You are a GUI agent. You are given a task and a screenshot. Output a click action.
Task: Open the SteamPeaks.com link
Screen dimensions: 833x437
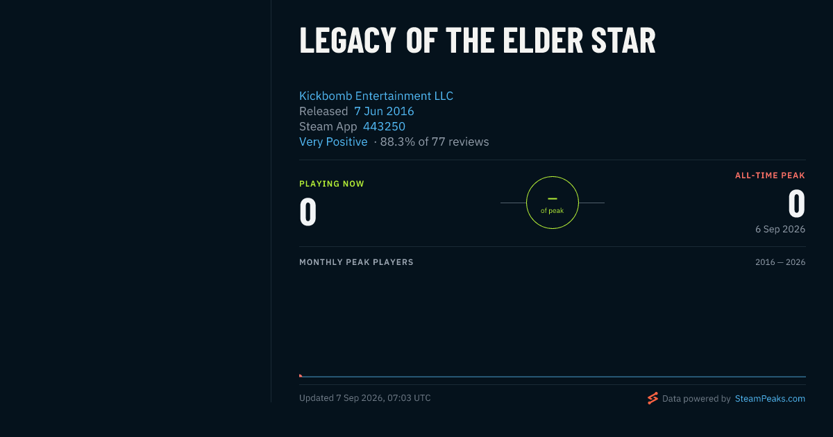point(770,399)
